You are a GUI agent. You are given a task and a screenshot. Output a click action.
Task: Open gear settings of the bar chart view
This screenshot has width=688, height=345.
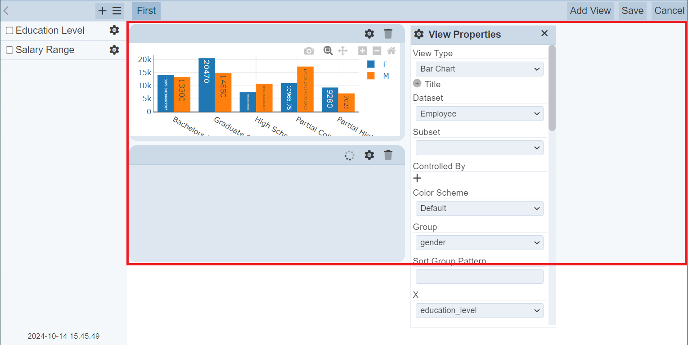point(369,33)
